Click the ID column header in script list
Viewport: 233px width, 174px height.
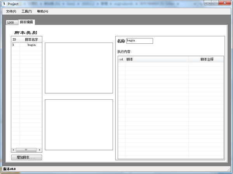pos(14,39)
